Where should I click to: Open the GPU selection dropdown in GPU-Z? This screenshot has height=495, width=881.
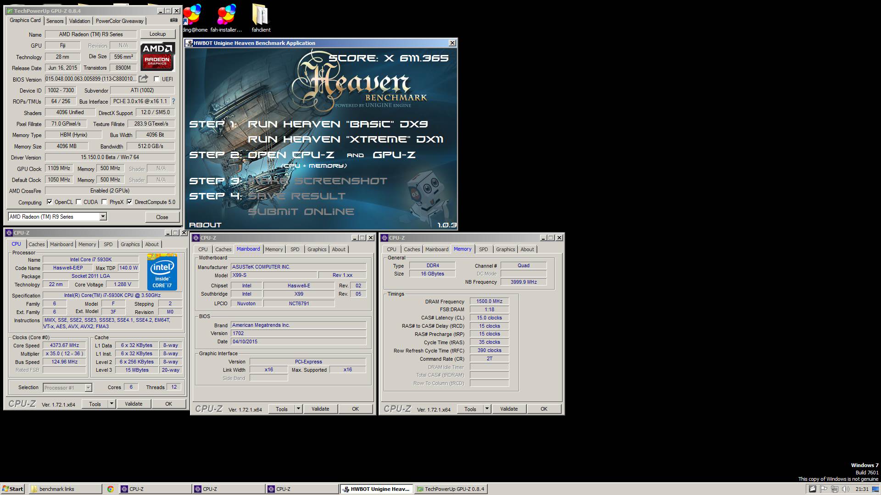[x=103, y=217]
